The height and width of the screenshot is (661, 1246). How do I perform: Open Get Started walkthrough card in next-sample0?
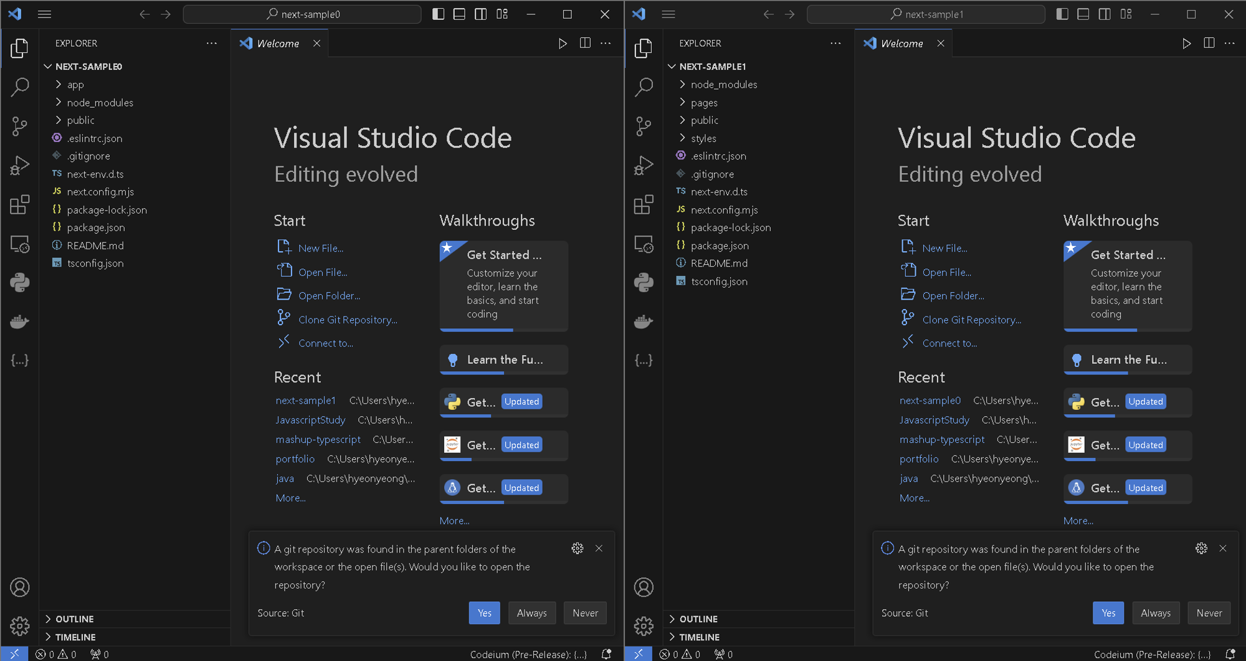[503, 286]
